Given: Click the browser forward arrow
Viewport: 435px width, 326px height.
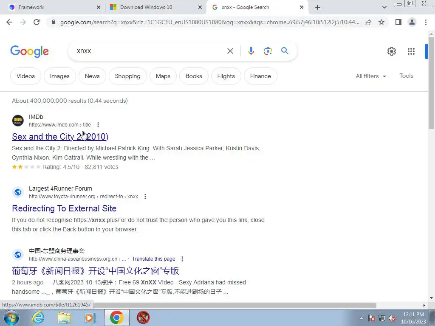Looking at the screenshot, I should (x=23, y=22).
